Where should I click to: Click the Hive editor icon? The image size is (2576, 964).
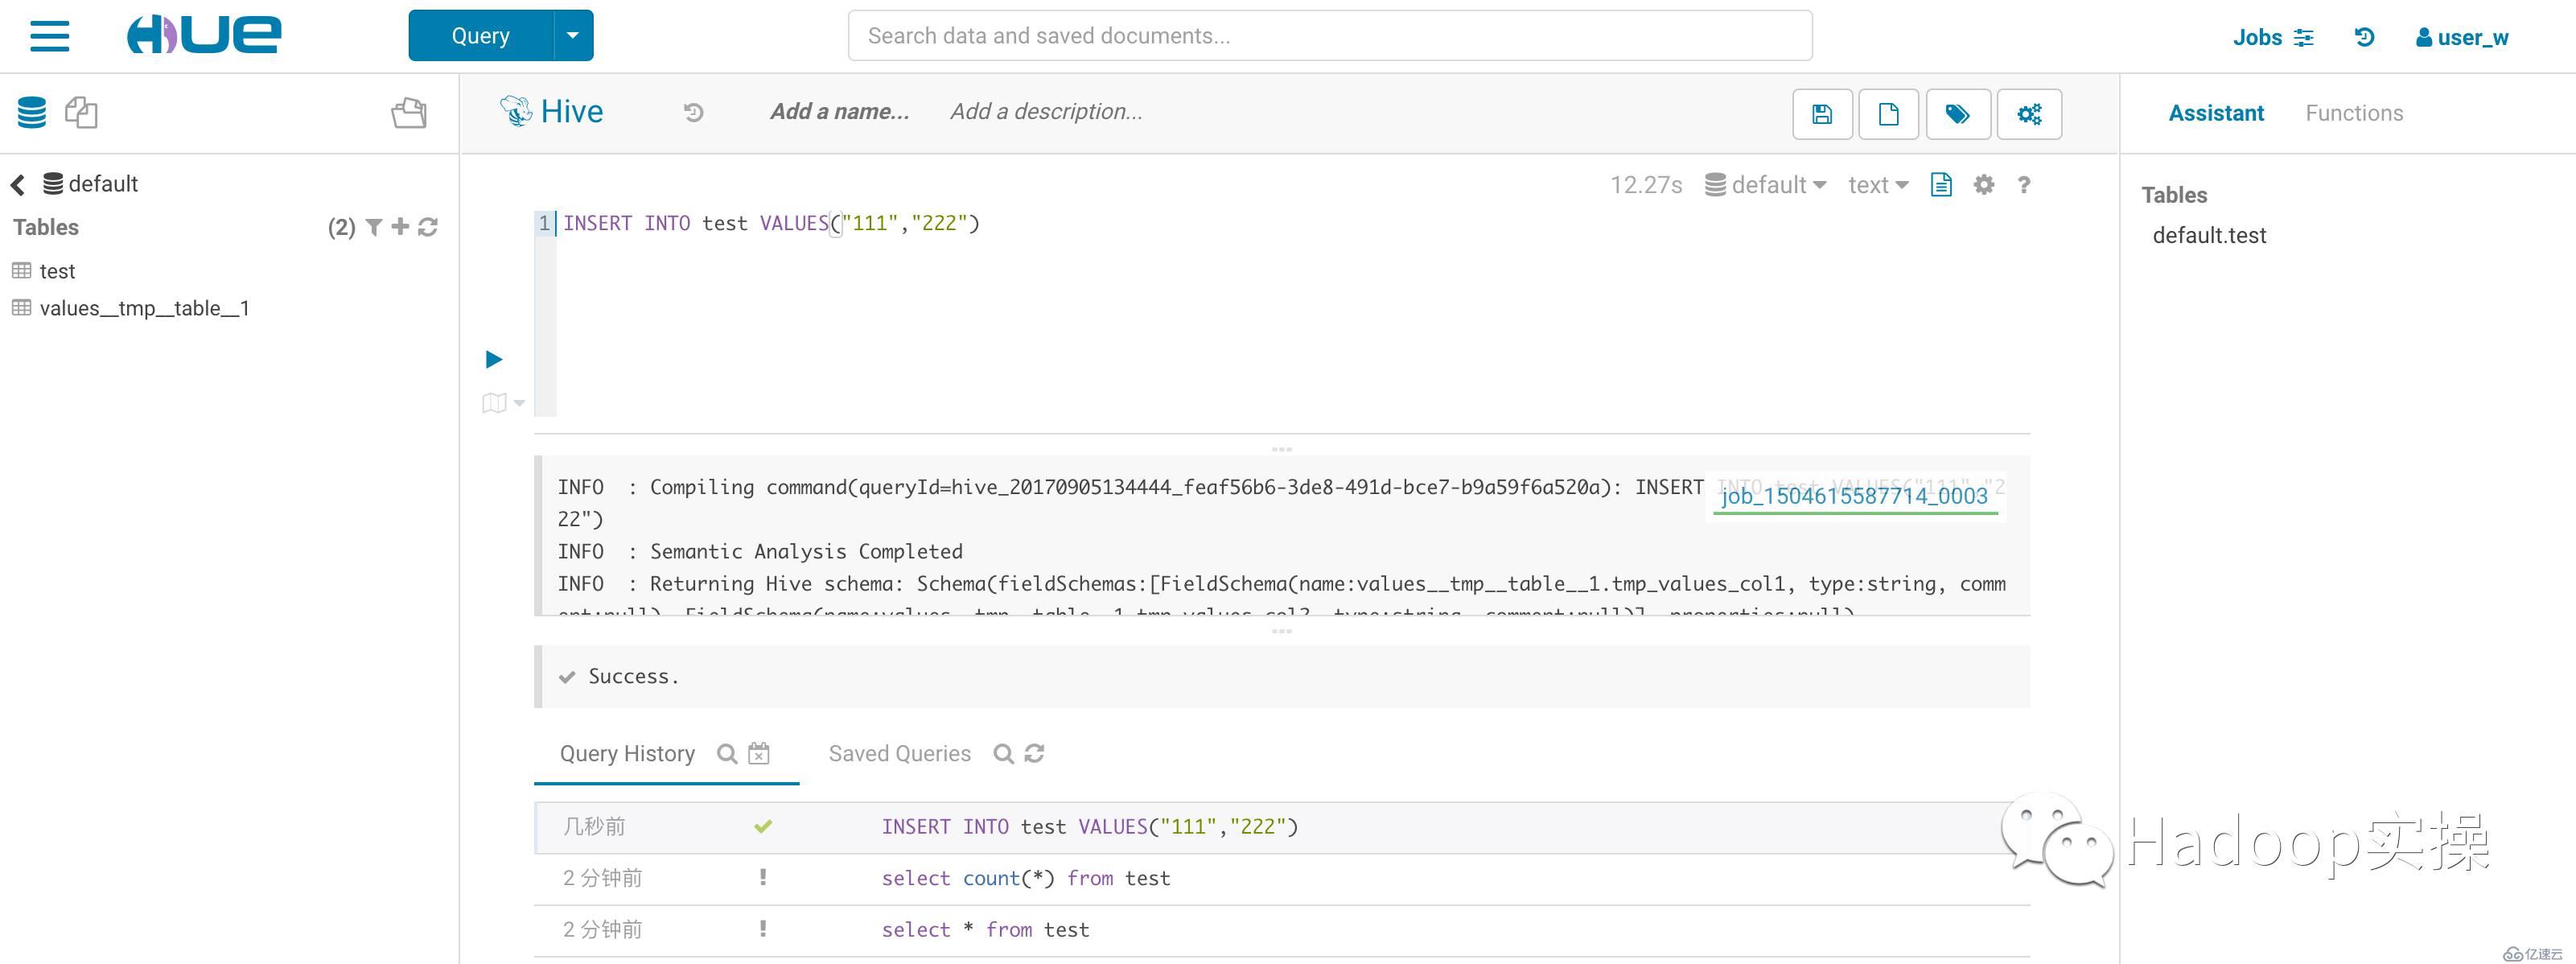[x=514, y=110]
